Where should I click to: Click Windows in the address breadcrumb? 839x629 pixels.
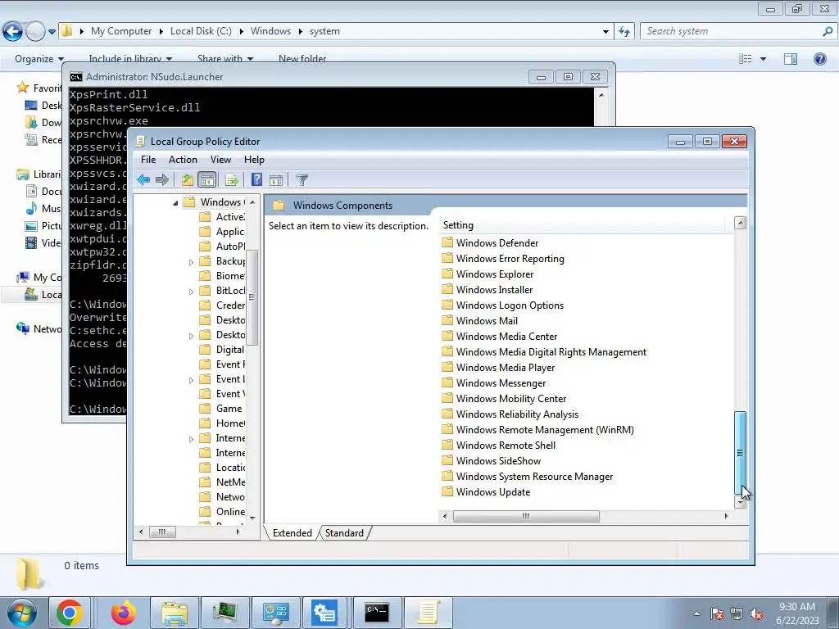click(270, 31)
